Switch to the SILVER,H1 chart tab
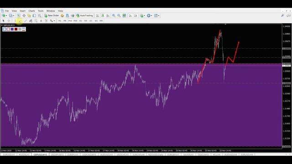292x164 pixels. tap(188, 154)
